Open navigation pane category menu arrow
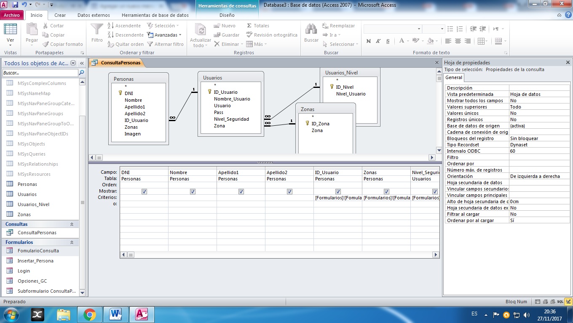Screen dimensions: 573x323 [x=73, y=63]
